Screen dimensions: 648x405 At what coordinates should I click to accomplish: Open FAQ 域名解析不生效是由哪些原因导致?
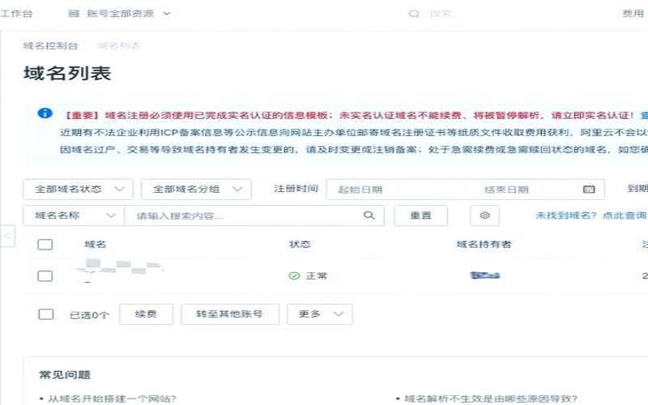pyautogui.click(x=491, y=399)
